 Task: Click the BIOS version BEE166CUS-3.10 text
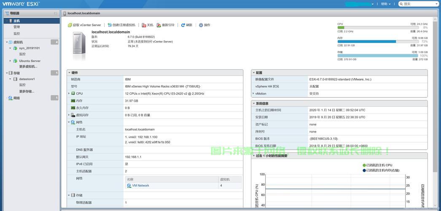[x=324, y=139]
